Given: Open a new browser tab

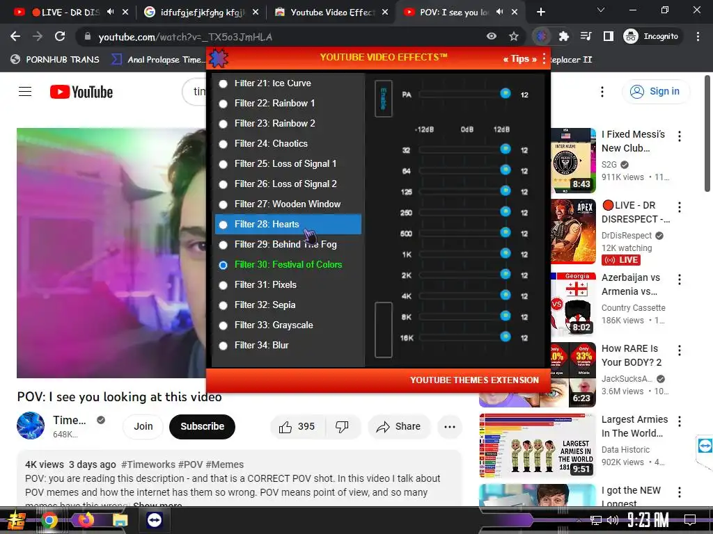Looking at the screenshot, I should pos(540,13).
